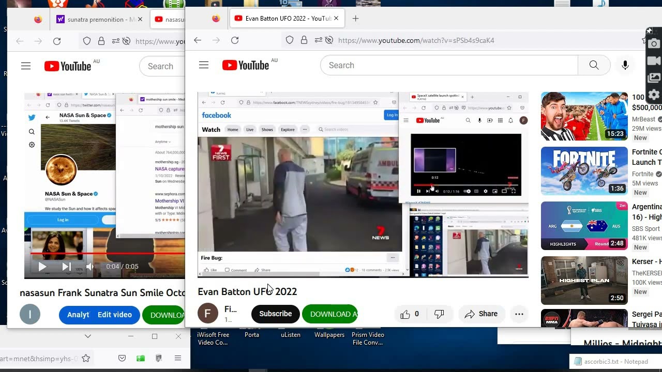Open Edit video in the nasasun window

[x=115, y=315]
